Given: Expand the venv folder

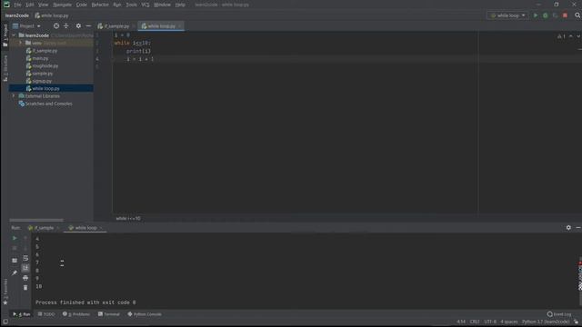Looking at the screenshot, I should coord(20,43).
